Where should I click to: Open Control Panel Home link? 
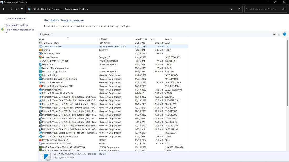click(x=15, y=18)
